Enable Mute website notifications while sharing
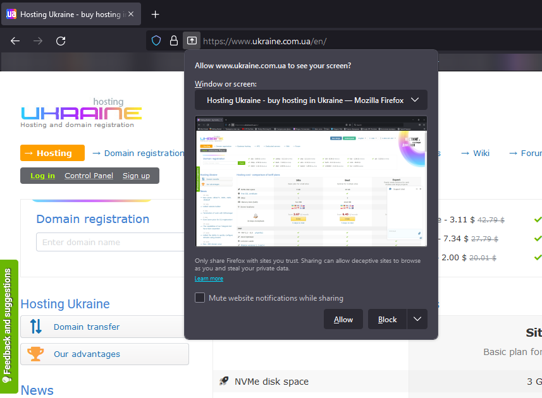The image size is (542, 398). 200,298
